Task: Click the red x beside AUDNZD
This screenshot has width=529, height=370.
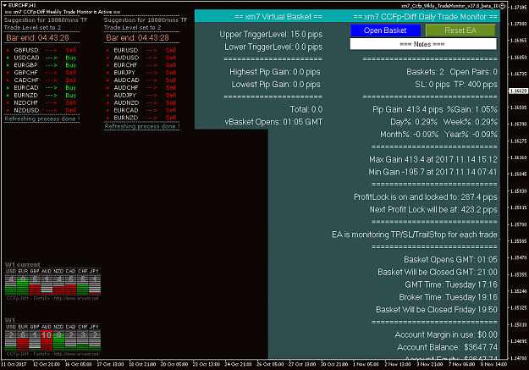Action: [x=107, y=102]
